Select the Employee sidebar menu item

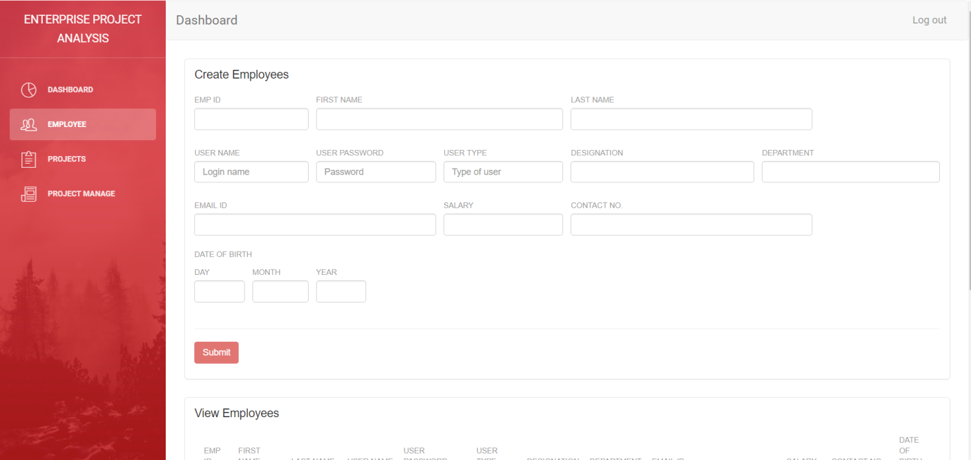tap(83, 124)
